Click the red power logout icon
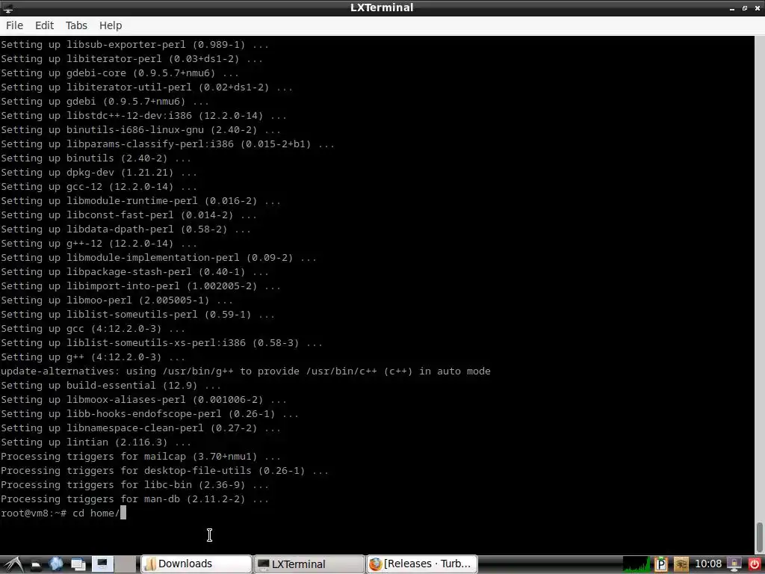Screen dimensions: 765x574 coord(755,564)
